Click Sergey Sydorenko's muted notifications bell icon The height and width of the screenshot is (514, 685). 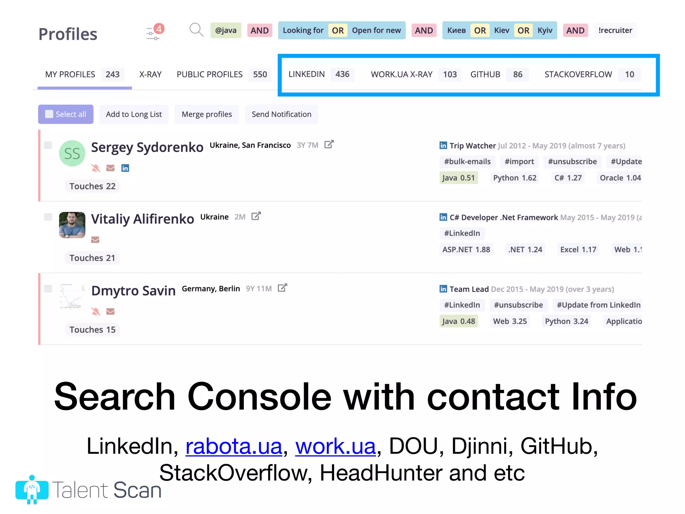[96, 168]
